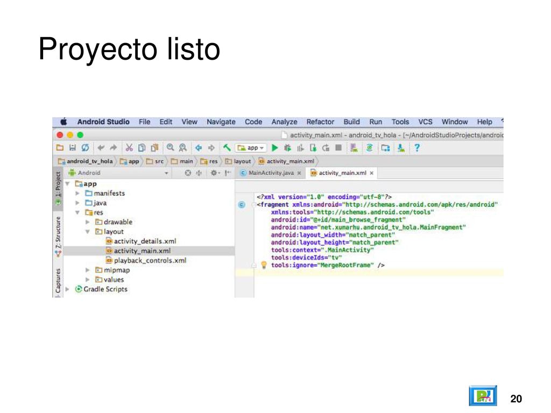Open the app run configuration dropdown
Image resolution: width=551 pixels, height=413 pixels.
pos(251,148)
